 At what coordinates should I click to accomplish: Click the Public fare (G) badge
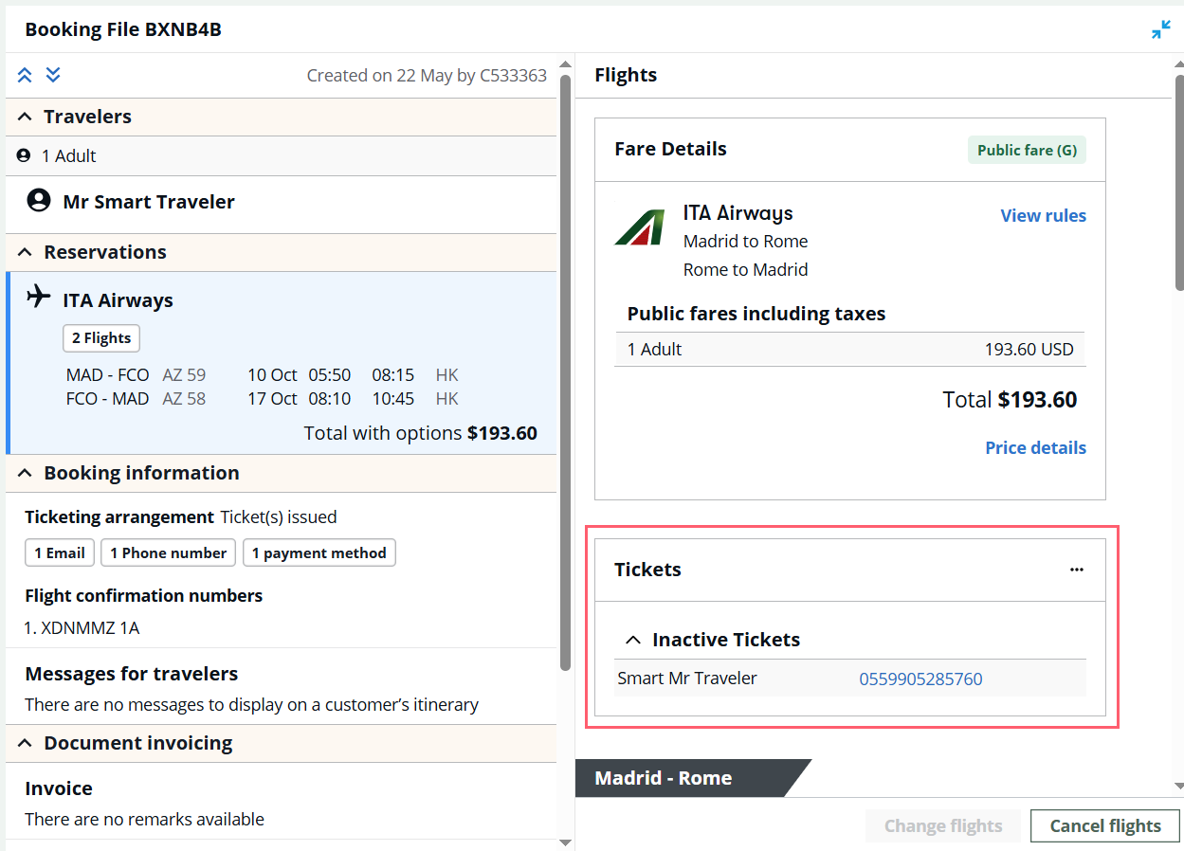pos(1027,150)
